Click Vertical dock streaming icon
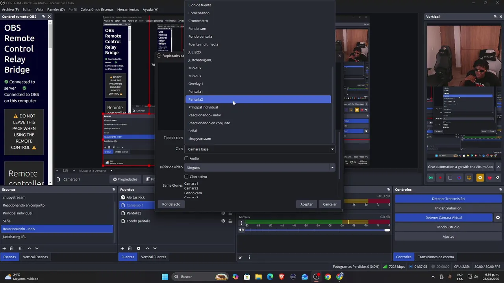The image size is (504, 283). (x=431, y=178)
